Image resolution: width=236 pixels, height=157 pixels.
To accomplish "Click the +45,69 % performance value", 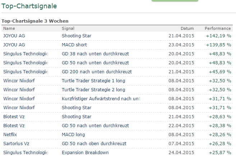I will [220, 71].
